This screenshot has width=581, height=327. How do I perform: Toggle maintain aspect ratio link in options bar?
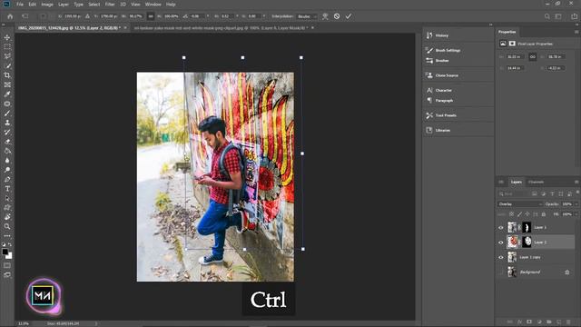coord(151,16)
